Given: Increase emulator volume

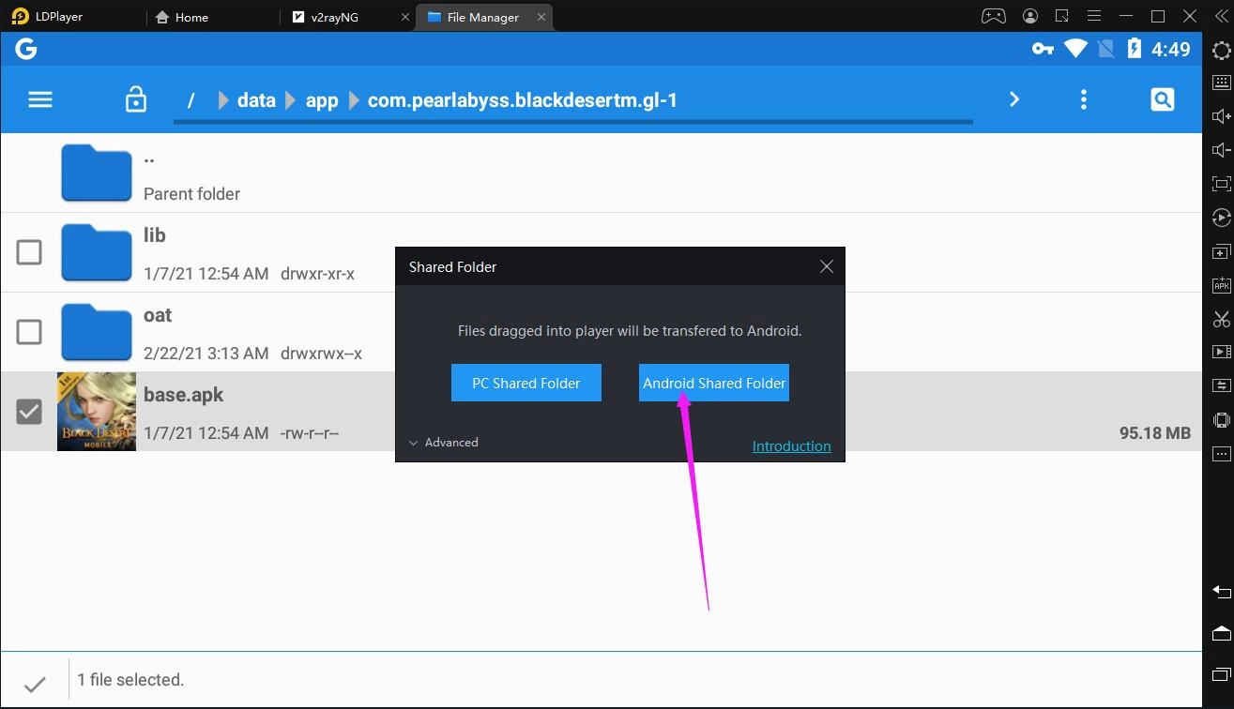Looking at the screenshot, I should [x=1220, y=115].
